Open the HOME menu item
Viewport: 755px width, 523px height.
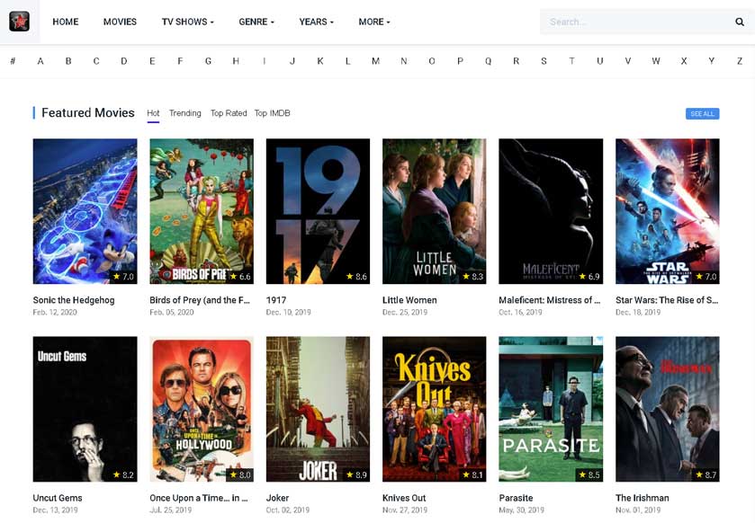point(66,22)
